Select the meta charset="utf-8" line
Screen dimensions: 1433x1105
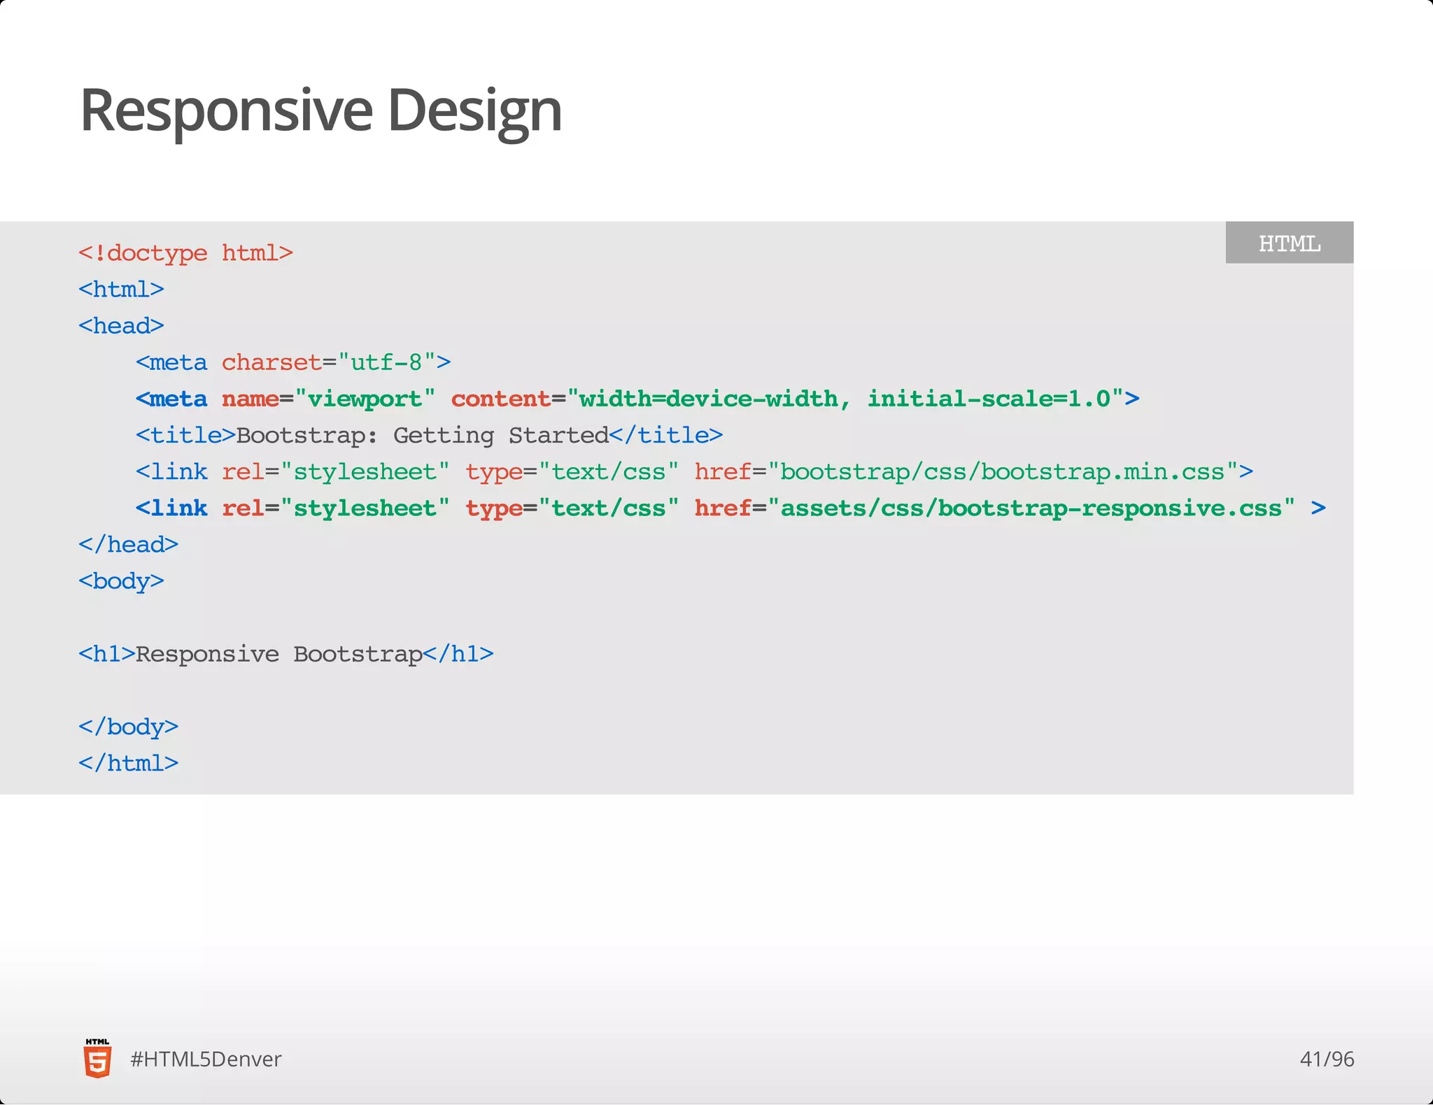pyautogui.click(x=293, y=362)
